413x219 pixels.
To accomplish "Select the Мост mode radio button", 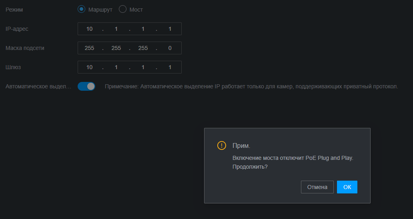I will (123, 9).
